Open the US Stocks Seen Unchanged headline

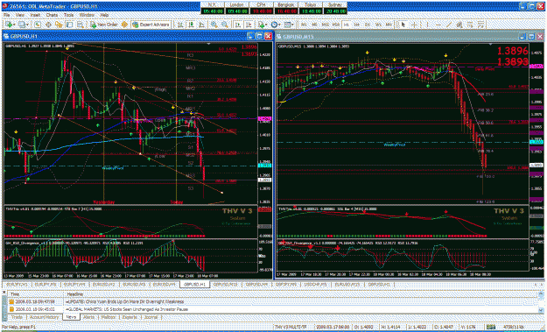tap(127, 309)
